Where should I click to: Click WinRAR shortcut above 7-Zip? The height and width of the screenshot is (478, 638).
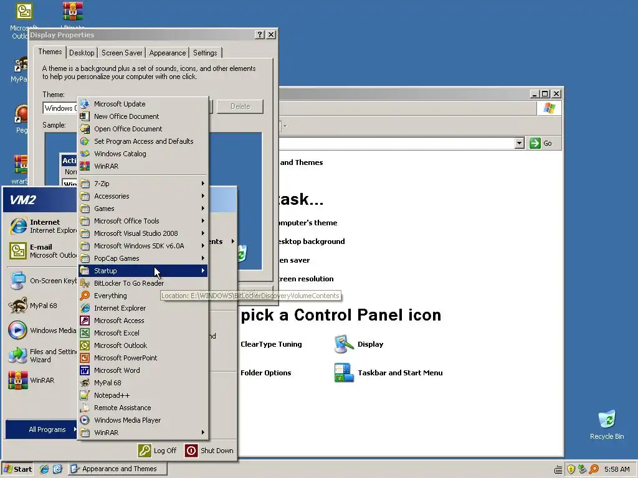[143, 166]
